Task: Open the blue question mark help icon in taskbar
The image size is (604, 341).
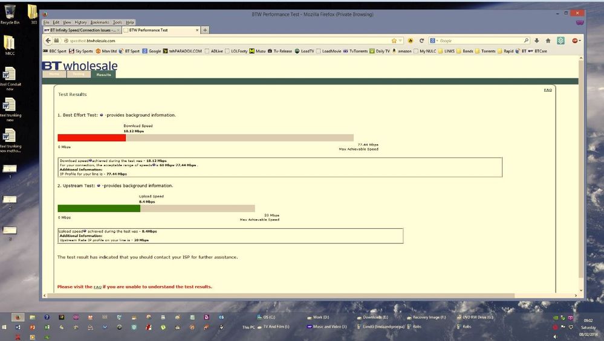Action: click(x=47, y=317)
